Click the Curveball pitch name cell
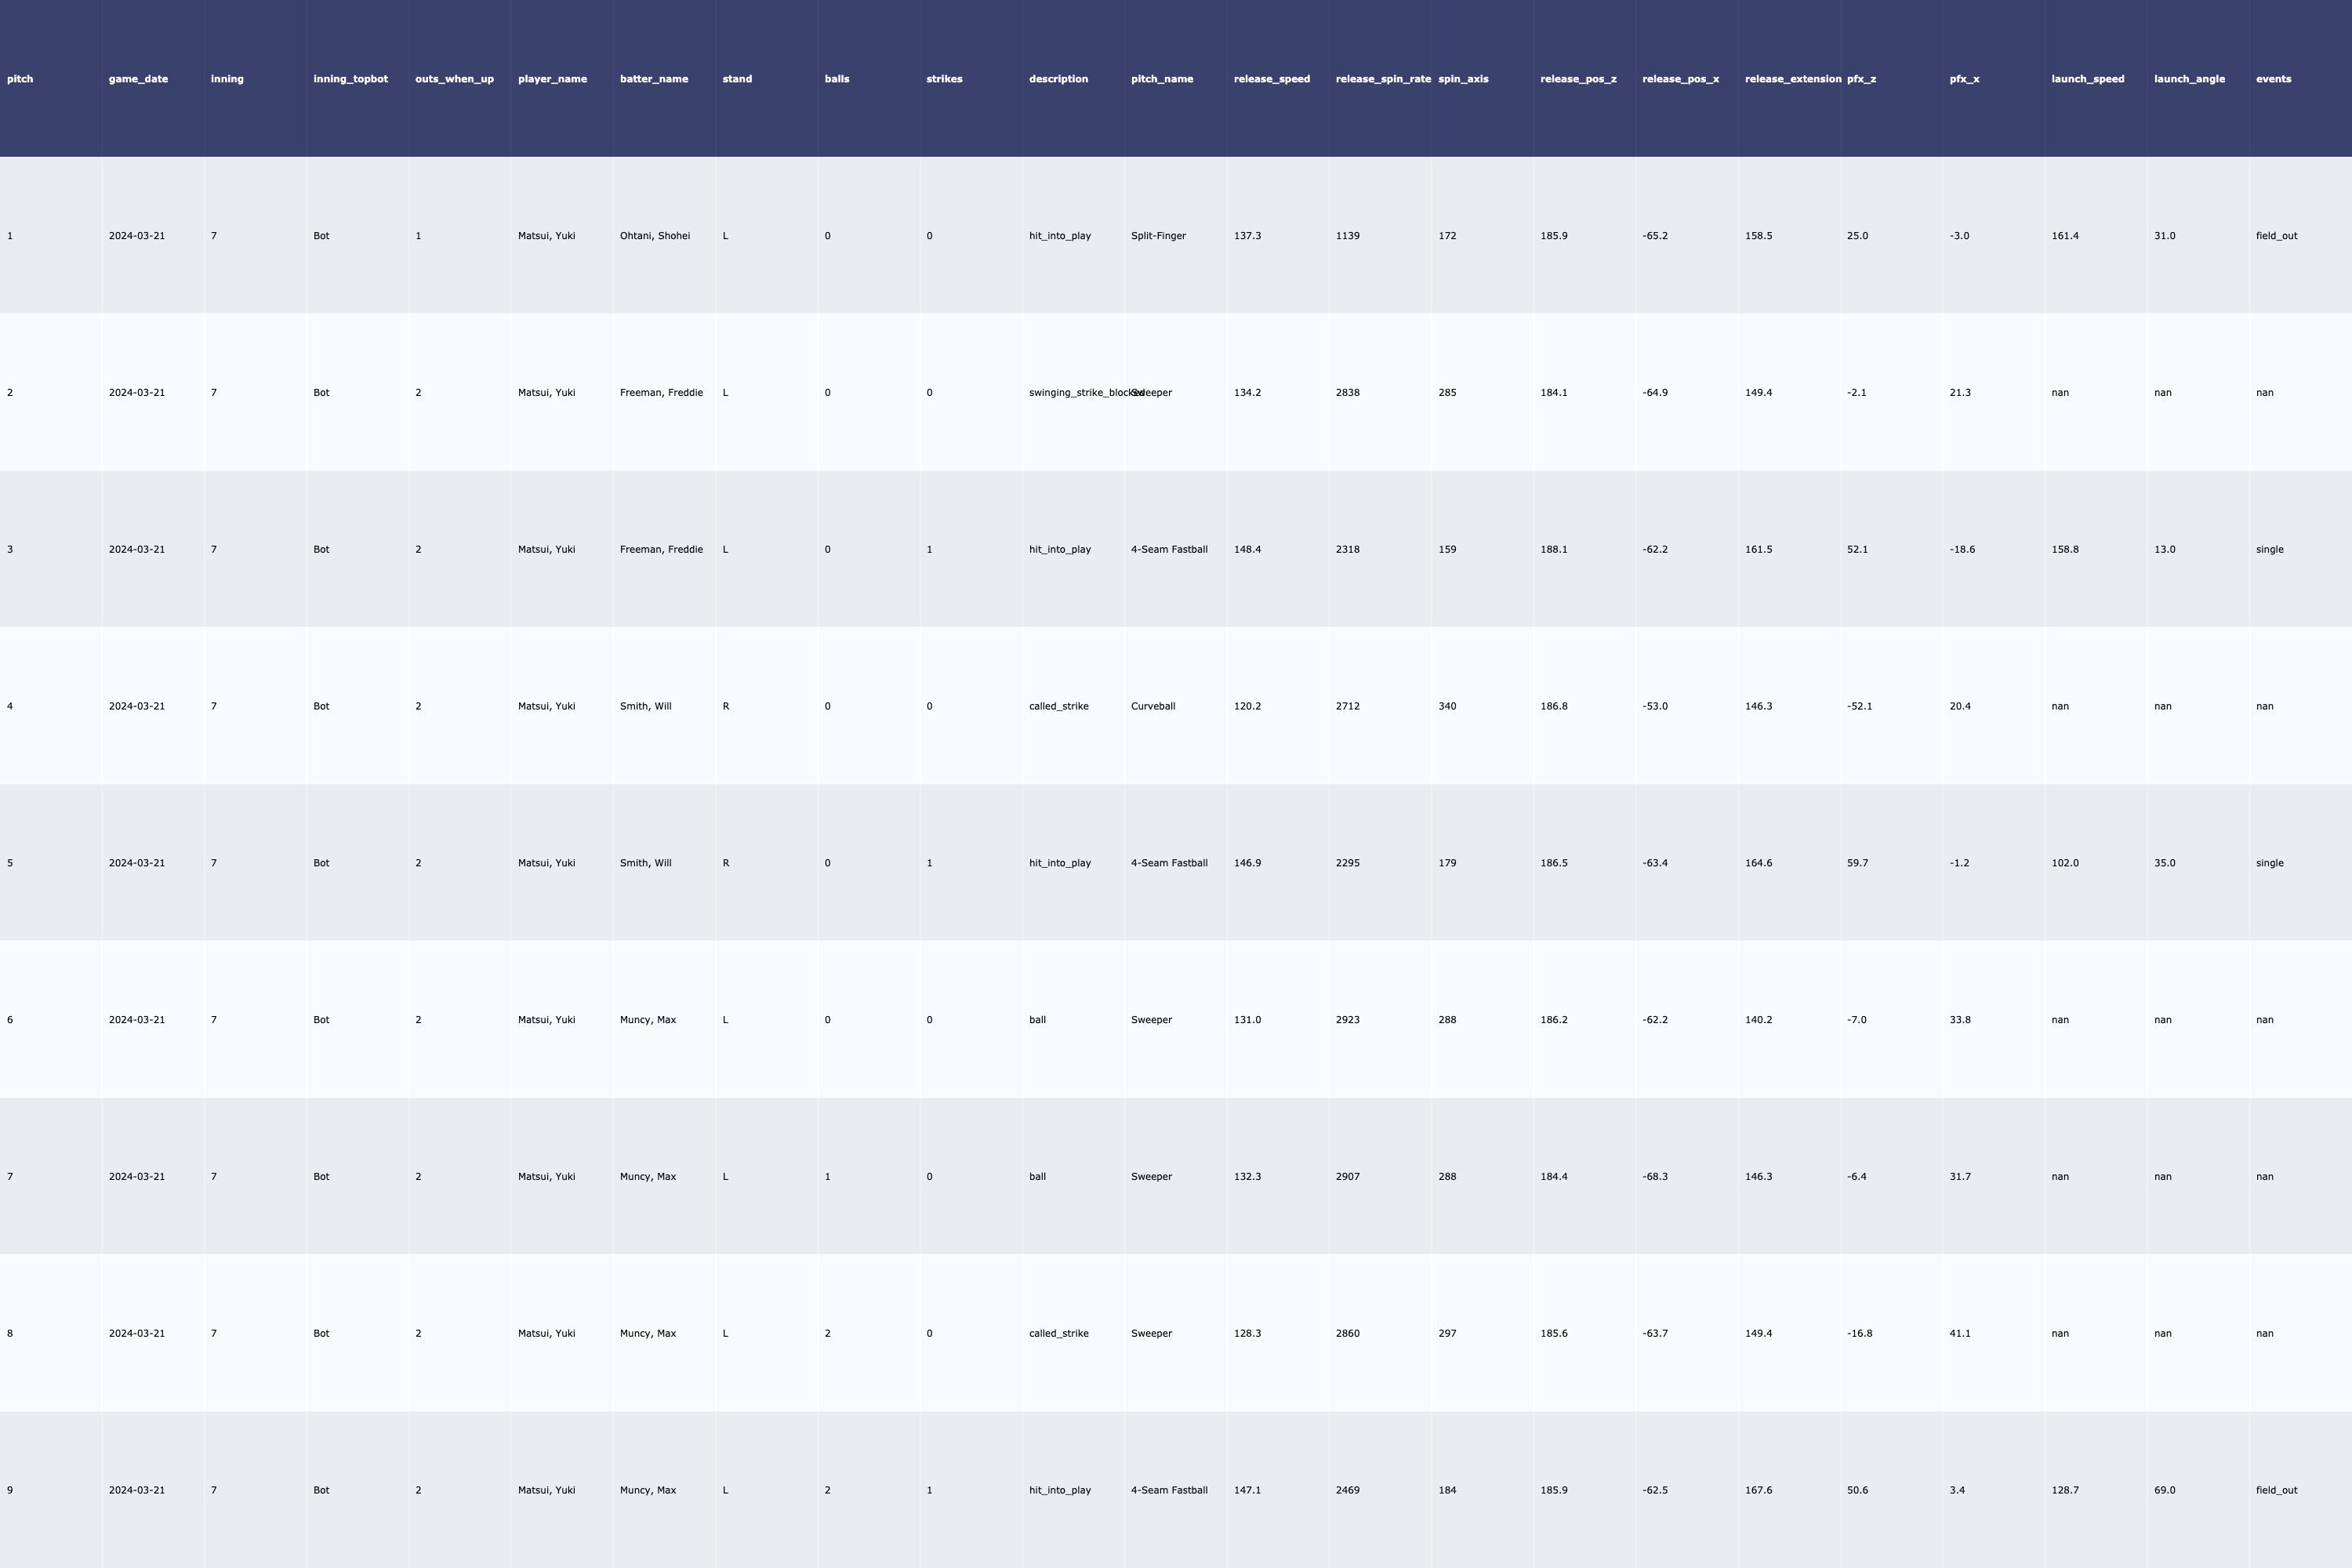This screenshot has width=2352, height=1568. 1152,706
